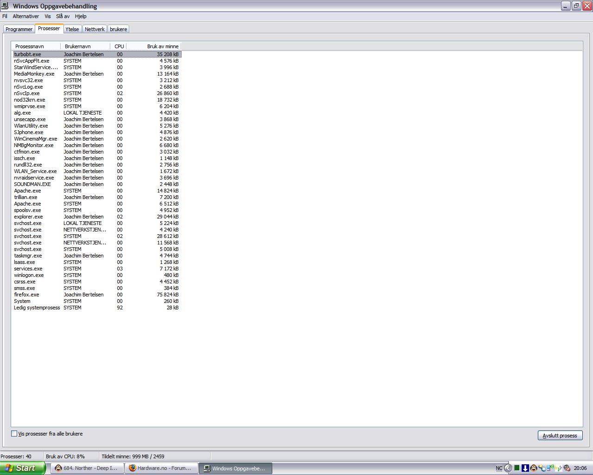
Task: Click the 75 824 kB memory value
Action: coord(168,295)
